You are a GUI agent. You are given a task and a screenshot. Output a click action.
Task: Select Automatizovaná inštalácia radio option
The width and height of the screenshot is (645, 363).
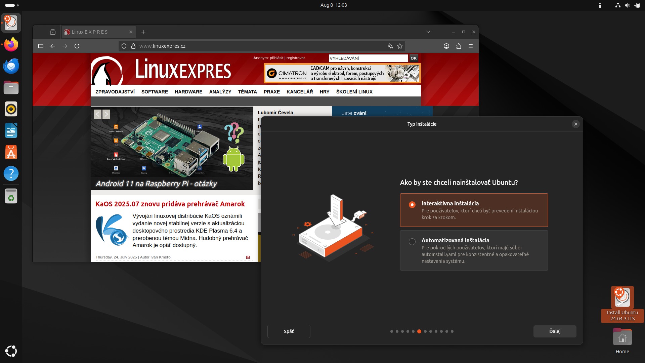(x=412, y=242)
